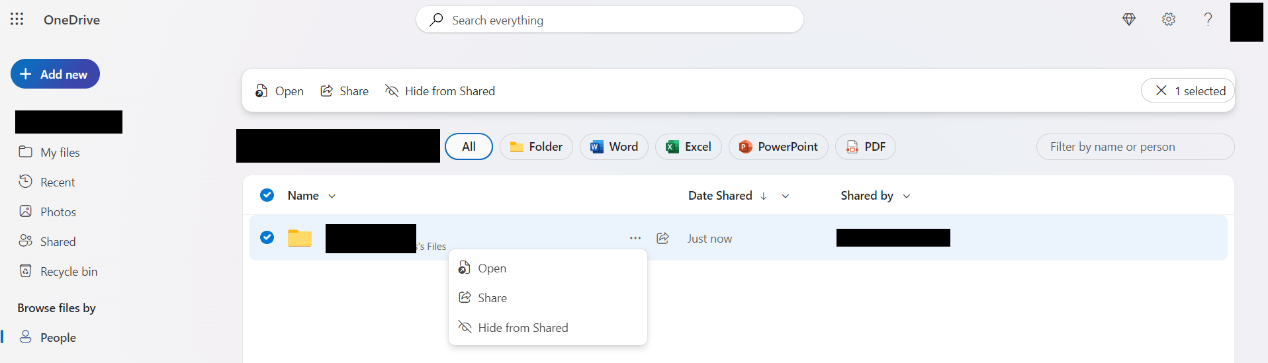The width and height of the screenshot is (1268, 363).
Task: Click the share icon in the folder row
Action: pos(662,238)
